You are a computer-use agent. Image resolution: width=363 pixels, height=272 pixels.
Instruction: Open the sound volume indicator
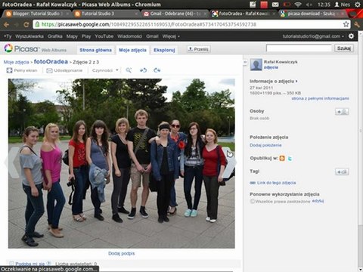click(x=309, y=5)
